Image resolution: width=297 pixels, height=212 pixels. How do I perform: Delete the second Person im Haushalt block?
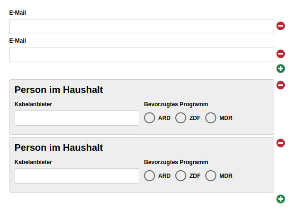[280, 143]
